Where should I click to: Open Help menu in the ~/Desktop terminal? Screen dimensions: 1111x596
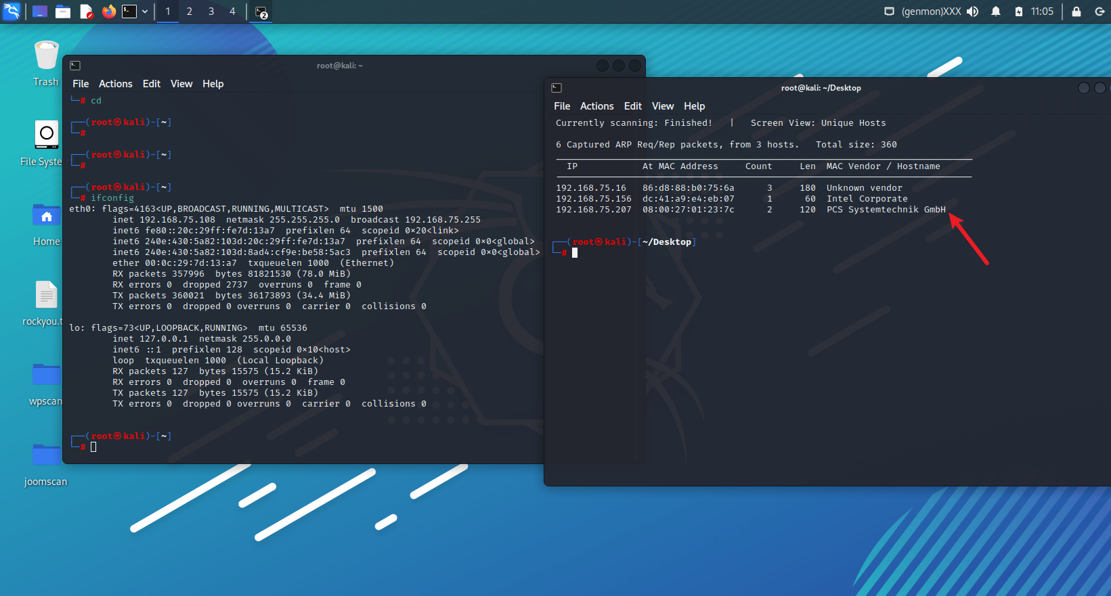(695, 106)
